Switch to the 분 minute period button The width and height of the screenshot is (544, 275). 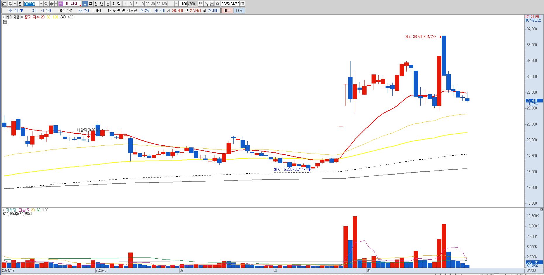(108, 4)
